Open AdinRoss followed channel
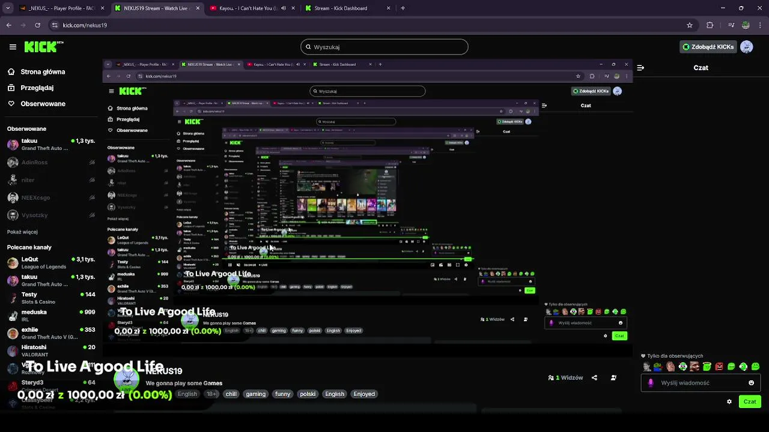The image size is (769, 432). click(51, 163)
